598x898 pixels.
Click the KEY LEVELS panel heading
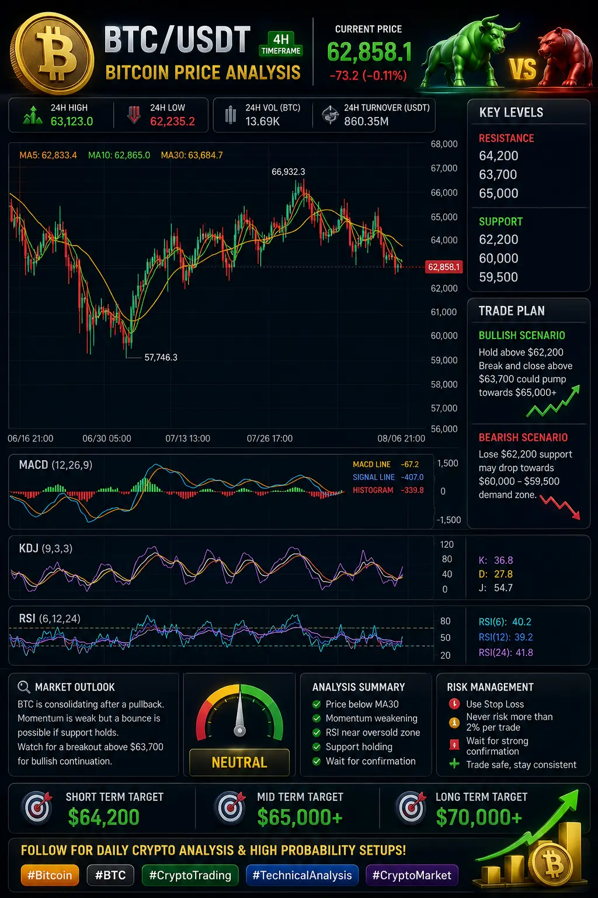(511, 113)
